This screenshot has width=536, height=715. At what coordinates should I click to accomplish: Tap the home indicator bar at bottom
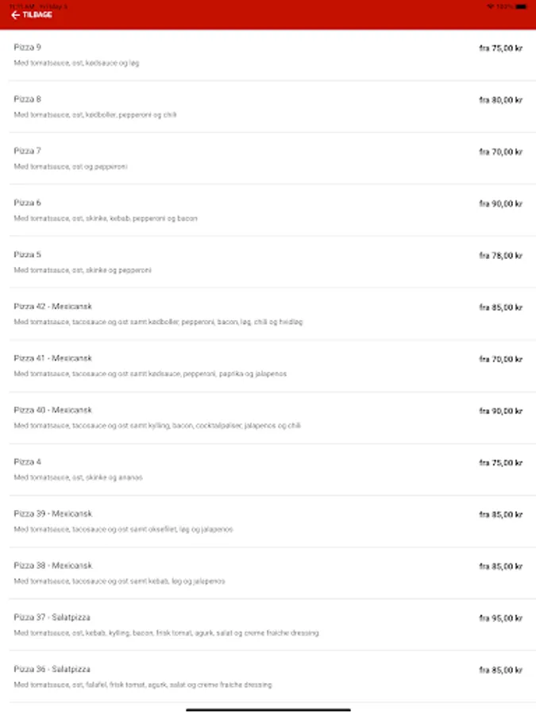[x=268, y=709]
